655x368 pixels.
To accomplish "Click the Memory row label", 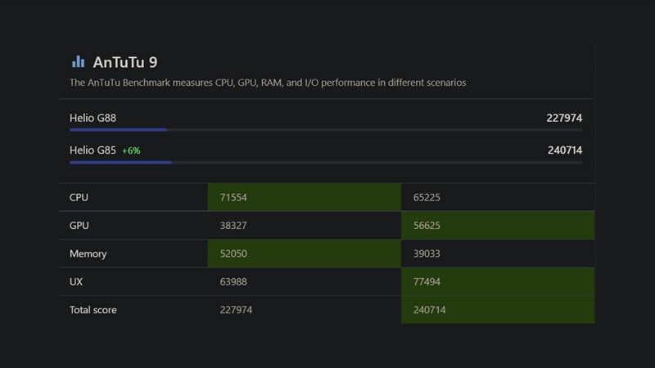I will (x=88, y=254).
